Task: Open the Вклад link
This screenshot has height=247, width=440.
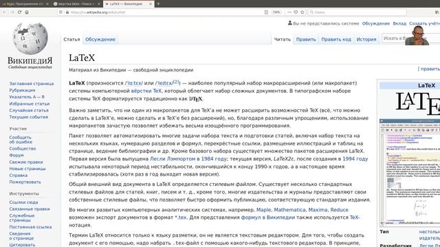Action: click(x=399, y=23)
